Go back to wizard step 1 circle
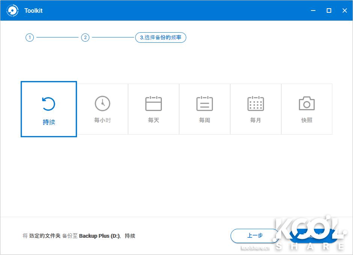353x255 pixels. coord(30,37)
